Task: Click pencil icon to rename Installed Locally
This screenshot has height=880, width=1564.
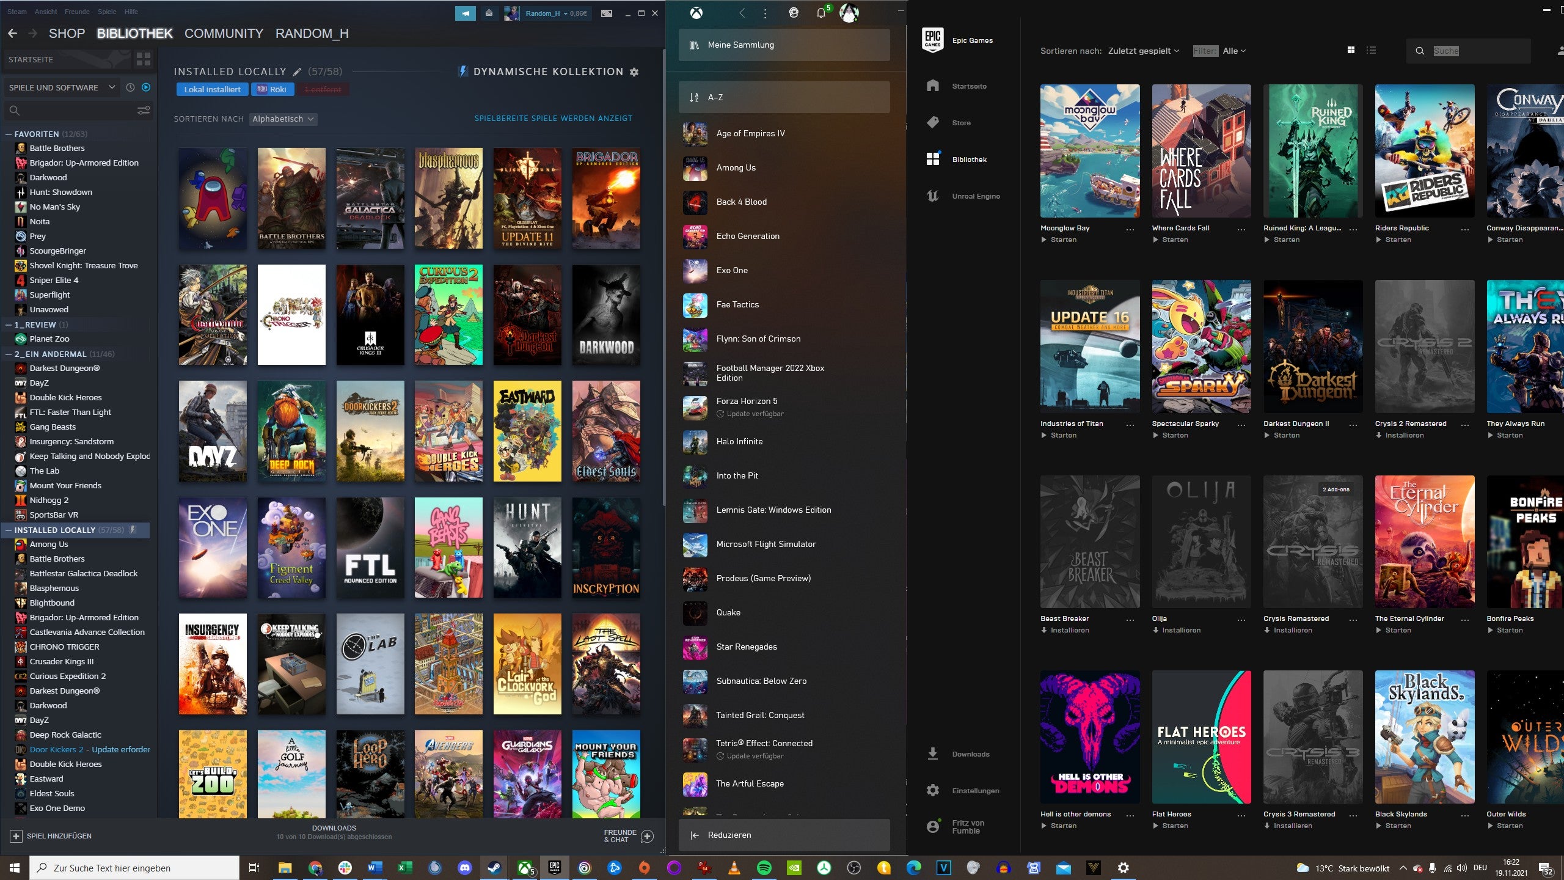Action: point(297,72)
